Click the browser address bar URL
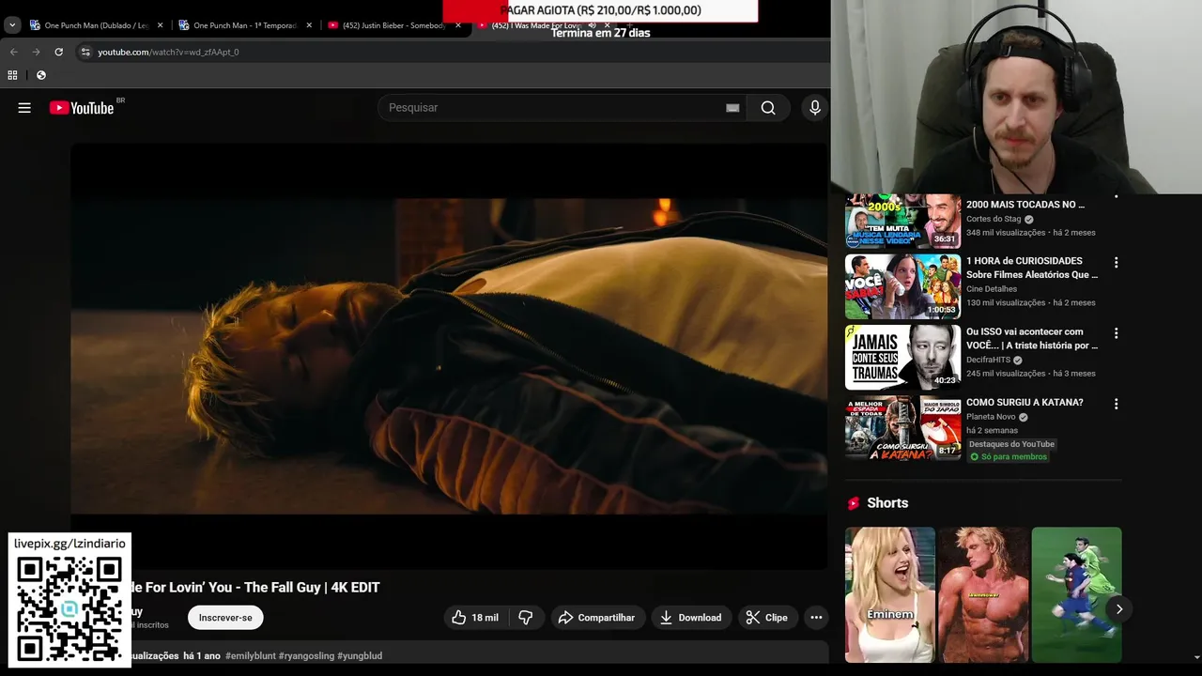 coord(168,52)
